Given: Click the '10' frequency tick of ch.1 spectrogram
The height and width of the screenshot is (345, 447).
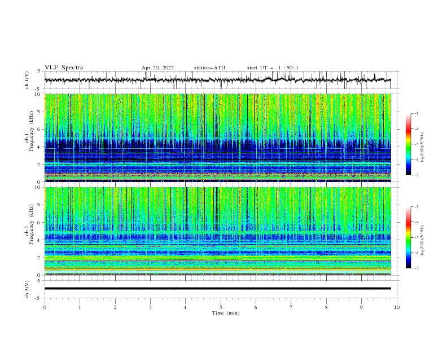Looking at the screenshot, I should coord(38,94).
